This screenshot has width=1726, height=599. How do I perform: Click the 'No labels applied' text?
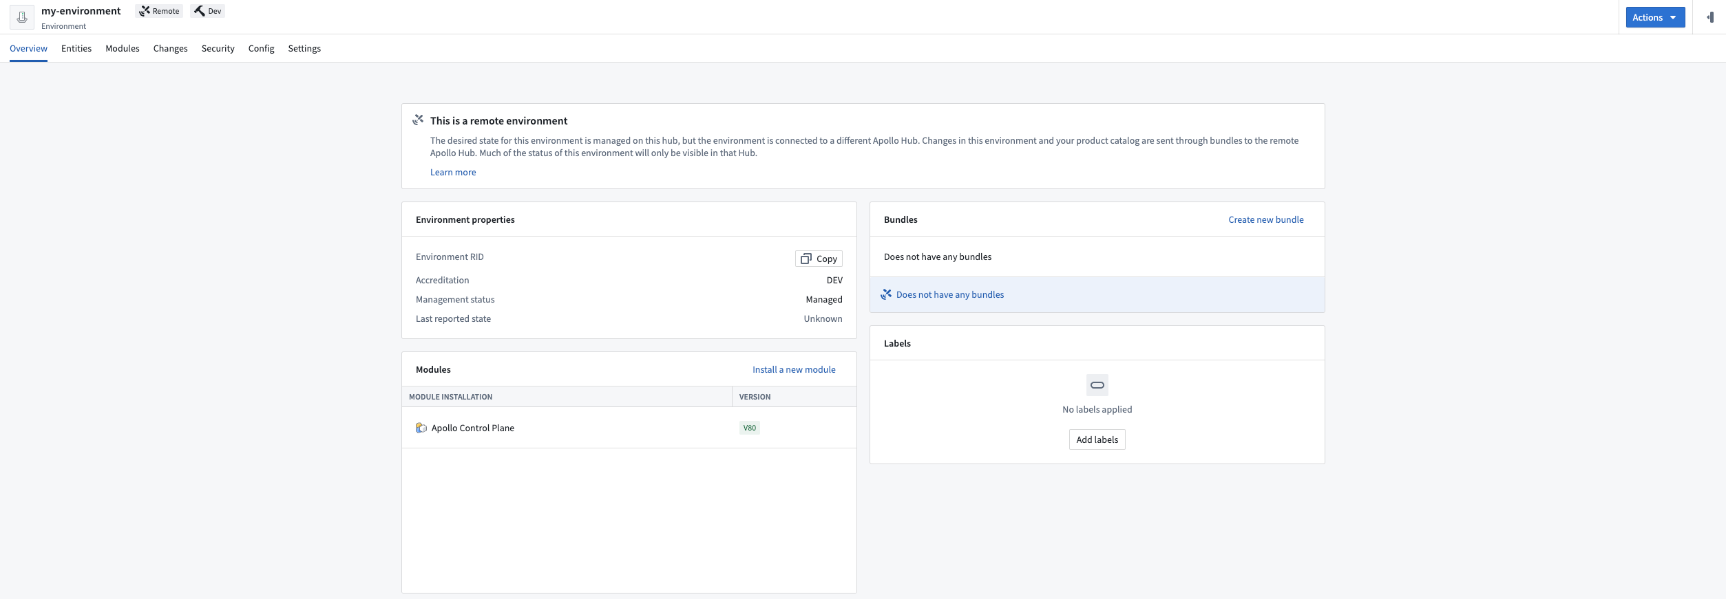tap(1097, 409)
